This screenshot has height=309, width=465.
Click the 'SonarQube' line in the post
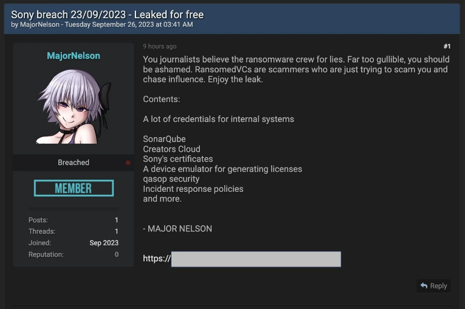coord(164,139)
